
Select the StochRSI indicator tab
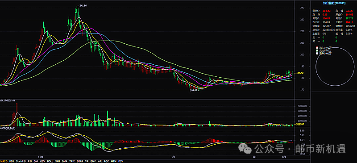coord(21,161)
